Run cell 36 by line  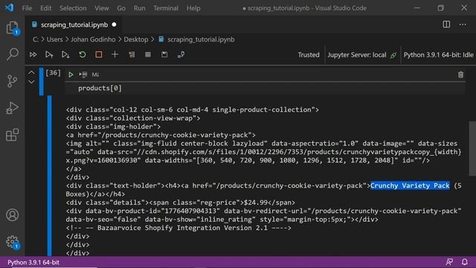click(83, 74)
